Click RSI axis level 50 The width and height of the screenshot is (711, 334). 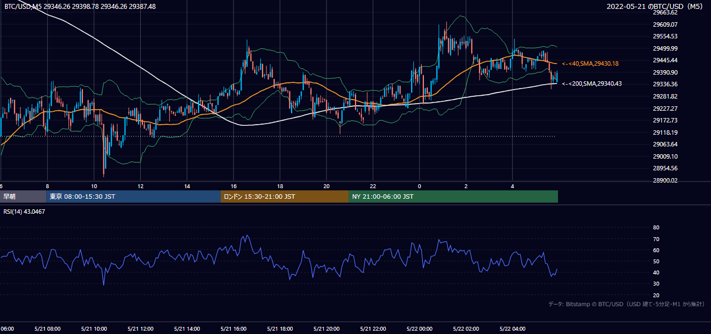(656, 261)
